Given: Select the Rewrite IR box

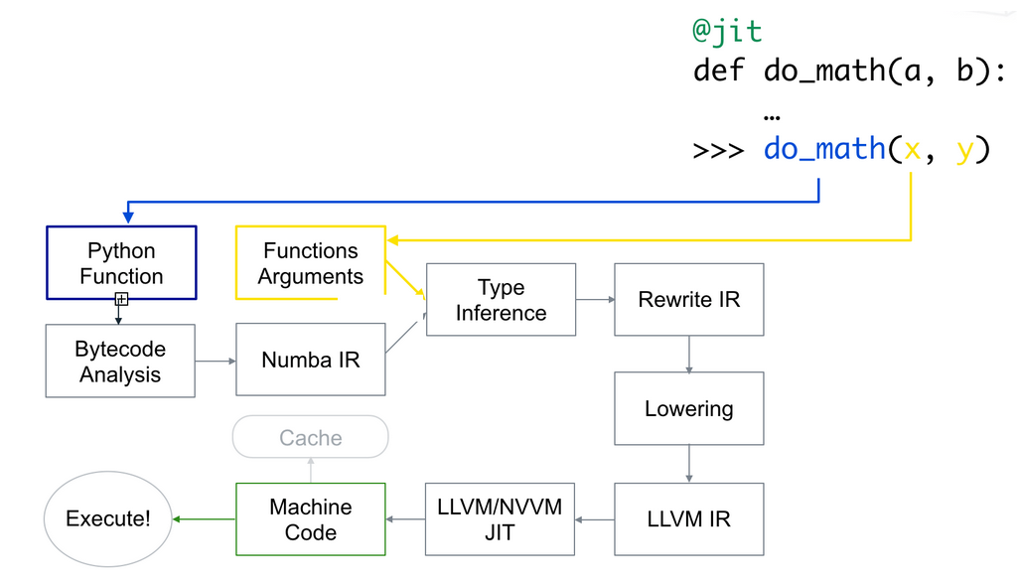Looking at the screenshot, I should point(689,299).
